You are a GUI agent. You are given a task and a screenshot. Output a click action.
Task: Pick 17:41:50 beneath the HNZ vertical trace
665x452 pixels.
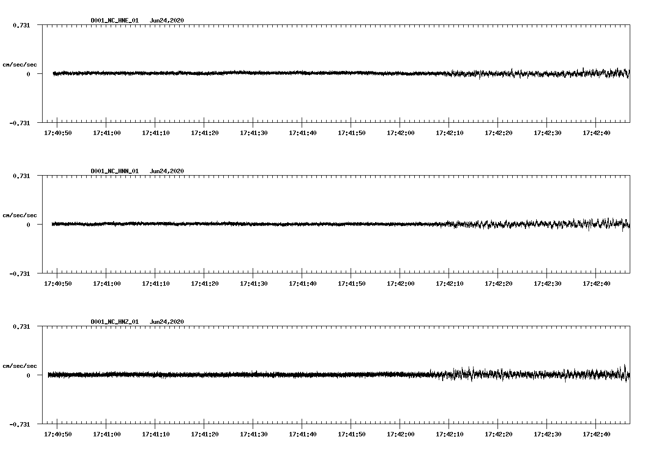[352, 434]
